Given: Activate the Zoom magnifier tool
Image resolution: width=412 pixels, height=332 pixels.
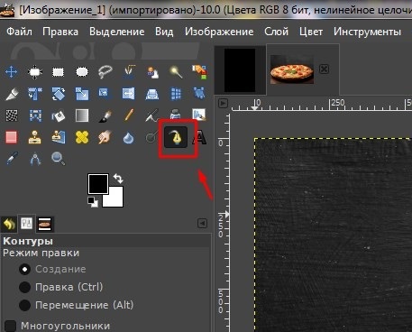Looking at the screenshot, I should [58, 159].
